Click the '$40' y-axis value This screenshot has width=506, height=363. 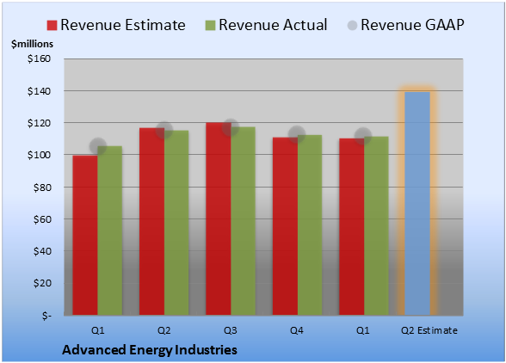pos(42,251)
